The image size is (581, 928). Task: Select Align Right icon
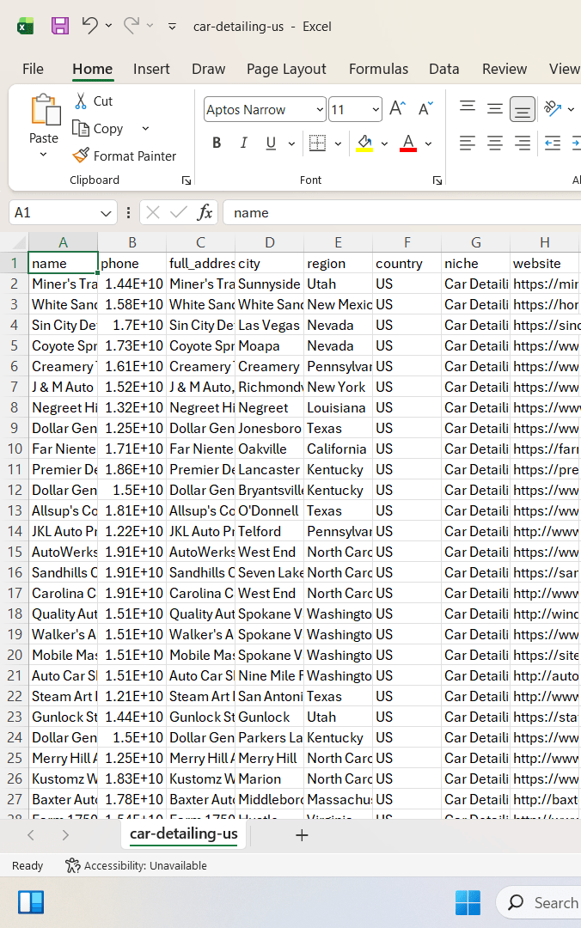click(522, 143)
